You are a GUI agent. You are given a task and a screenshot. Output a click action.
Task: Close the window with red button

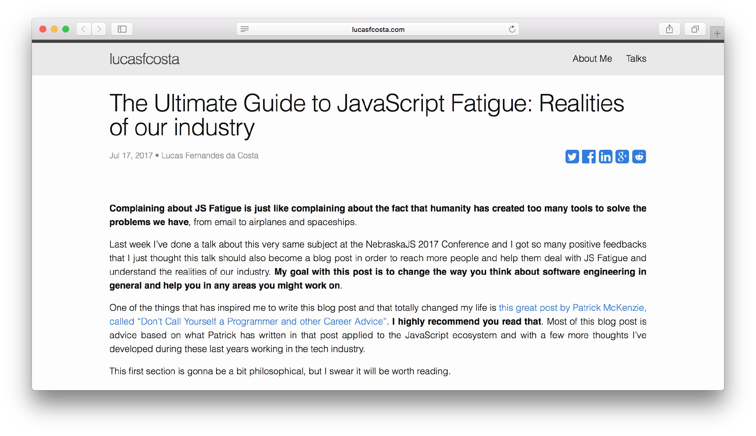[43, 29]
